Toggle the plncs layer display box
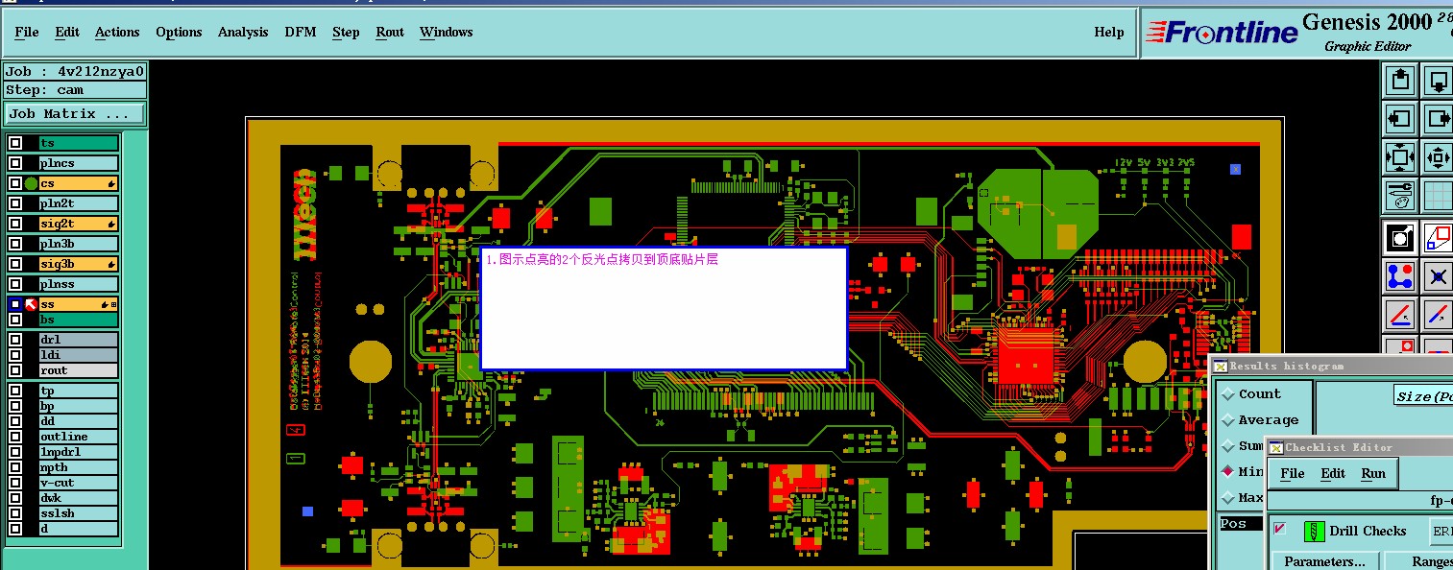Screen dimensions: 1453x570 (15, 163)
